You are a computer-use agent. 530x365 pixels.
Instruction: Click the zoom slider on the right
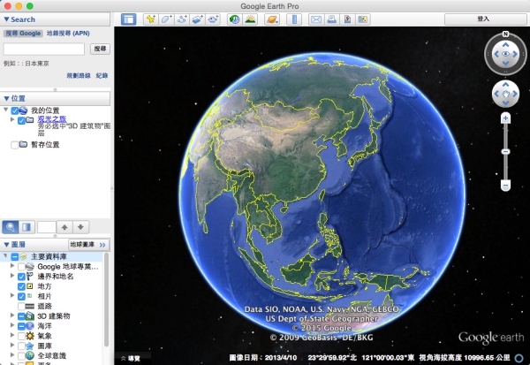tap(506, 151)
